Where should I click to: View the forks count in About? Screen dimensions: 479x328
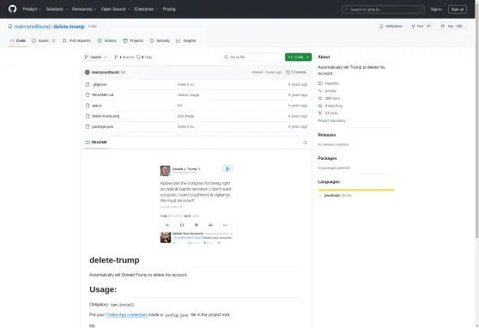(x=328, y=113)
